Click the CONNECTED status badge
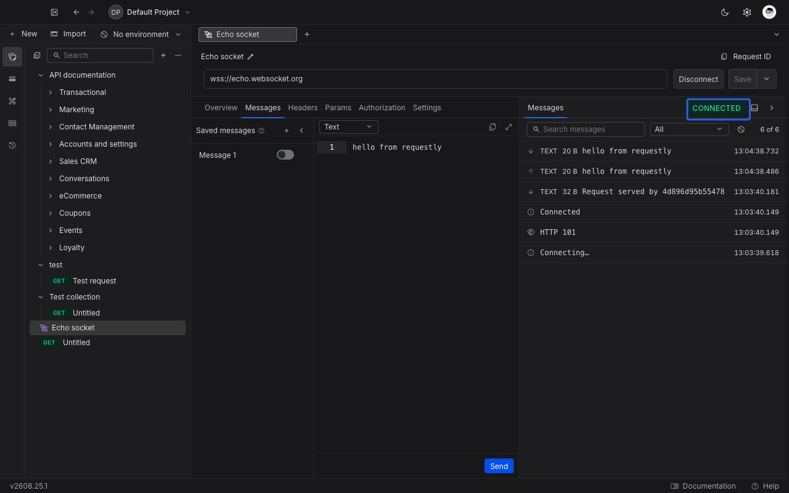 [717, 108]
